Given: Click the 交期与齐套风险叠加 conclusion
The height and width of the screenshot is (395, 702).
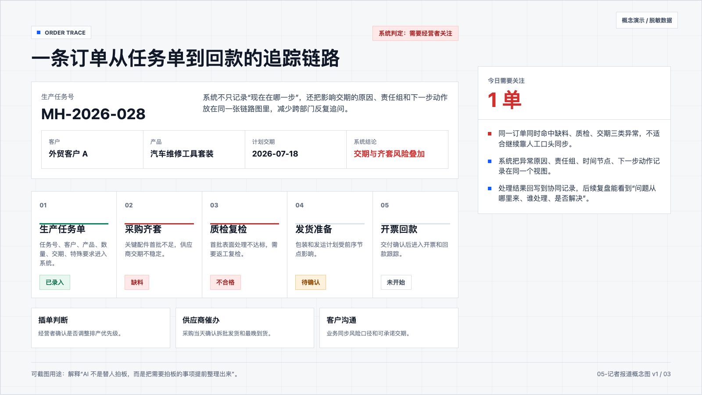Looking at the screenshot, I should point(389,154).
